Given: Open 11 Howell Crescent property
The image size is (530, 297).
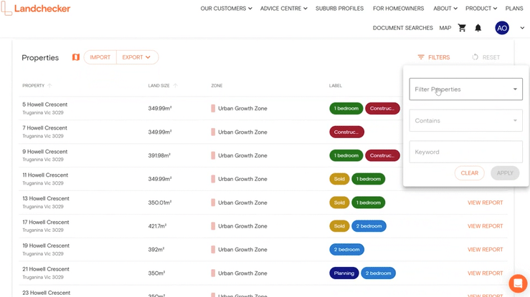Looking at the screenshot, I should coord(45,175).
